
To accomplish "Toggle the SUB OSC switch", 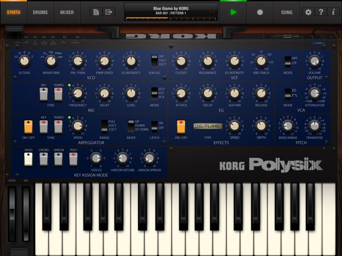I will (155, 61).
